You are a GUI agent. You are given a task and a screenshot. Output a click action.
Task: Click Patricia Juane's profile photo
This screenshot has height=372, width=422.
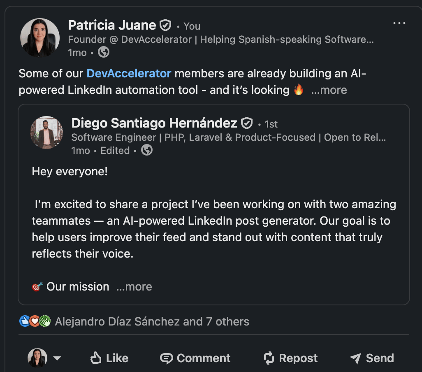pos(40,38)
